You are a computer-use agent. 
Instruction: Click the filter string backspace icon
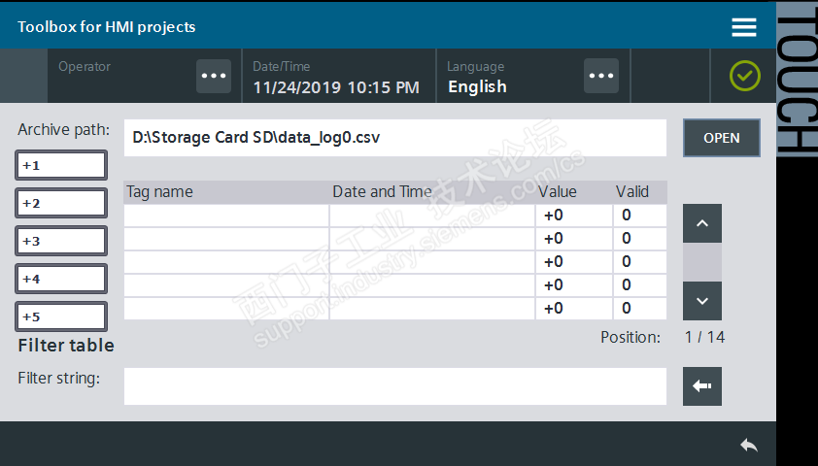click(x=702, y=386)
